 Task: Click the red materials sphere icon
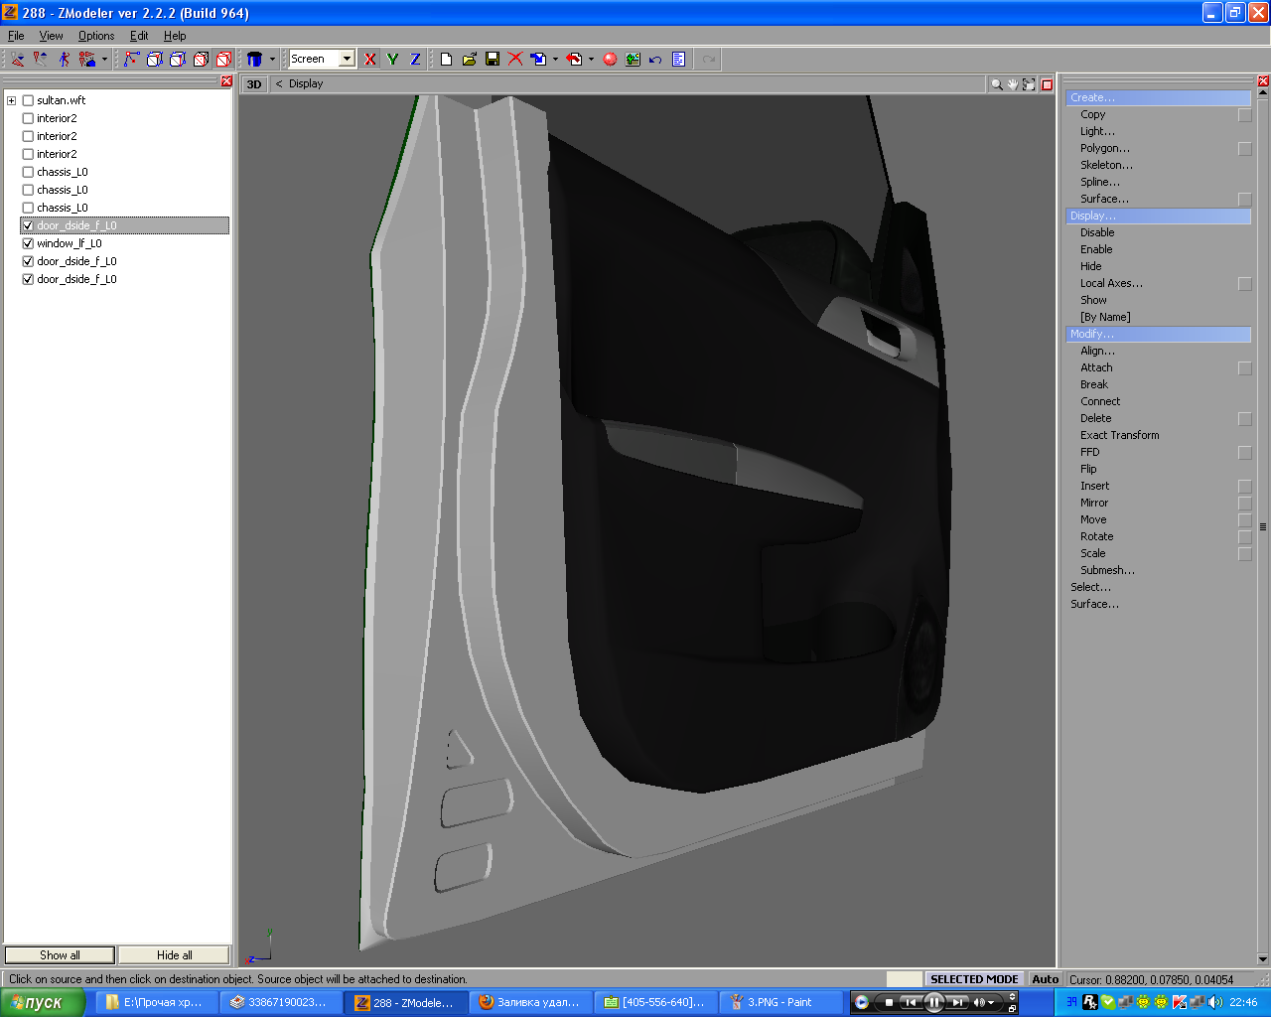pyautogui.click(x=610, y=60)
